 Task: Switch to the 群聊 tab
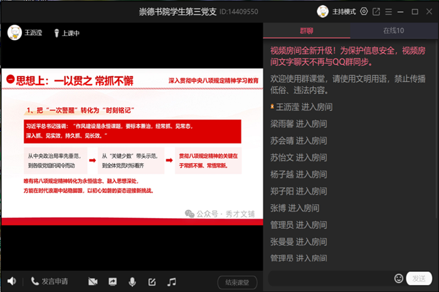[307, 31]
